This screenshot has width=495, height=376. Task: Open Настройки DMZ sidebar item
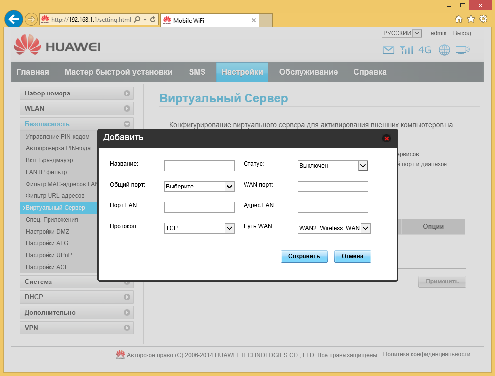pos(48,231)
